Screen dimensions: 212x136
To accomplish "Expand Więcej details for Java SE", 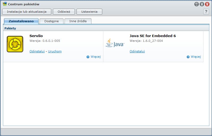I will [x=194, y=57].
